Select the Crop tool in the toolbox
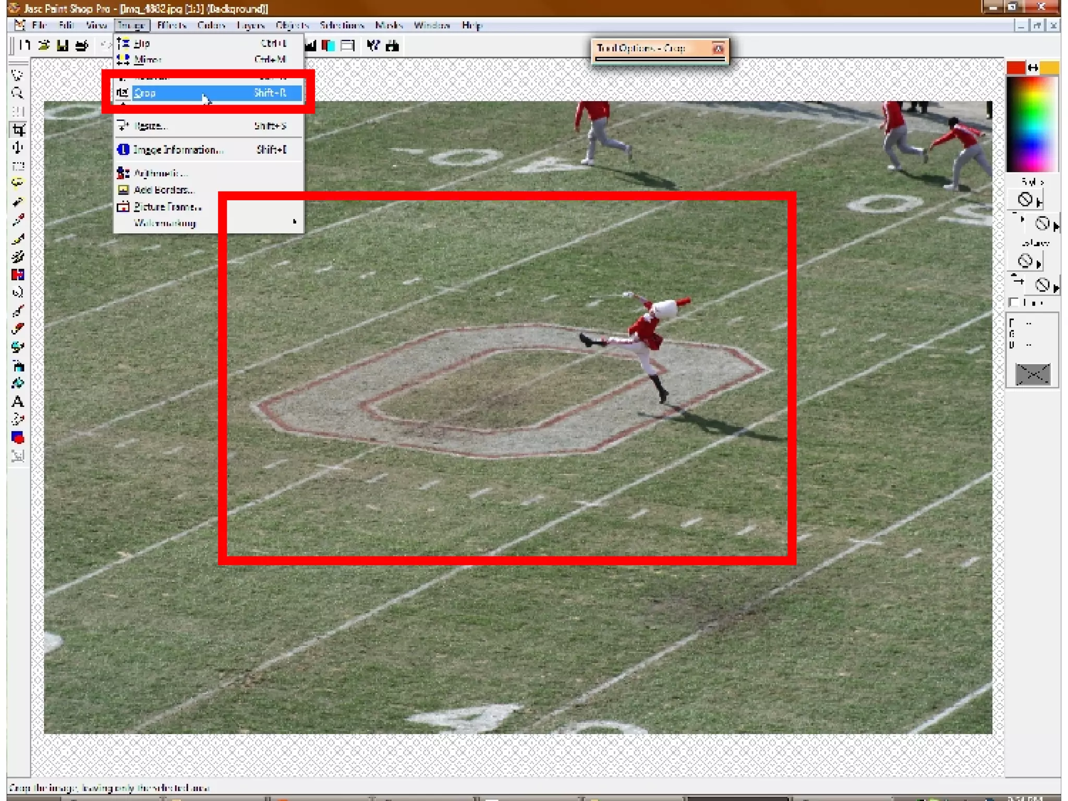The image size is (1068, 801). click(x=18, y=130)
